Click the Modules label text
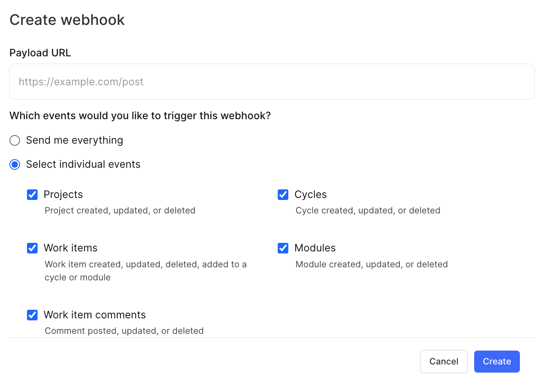Viewport: 544px width, 382px height. (315, 248)
